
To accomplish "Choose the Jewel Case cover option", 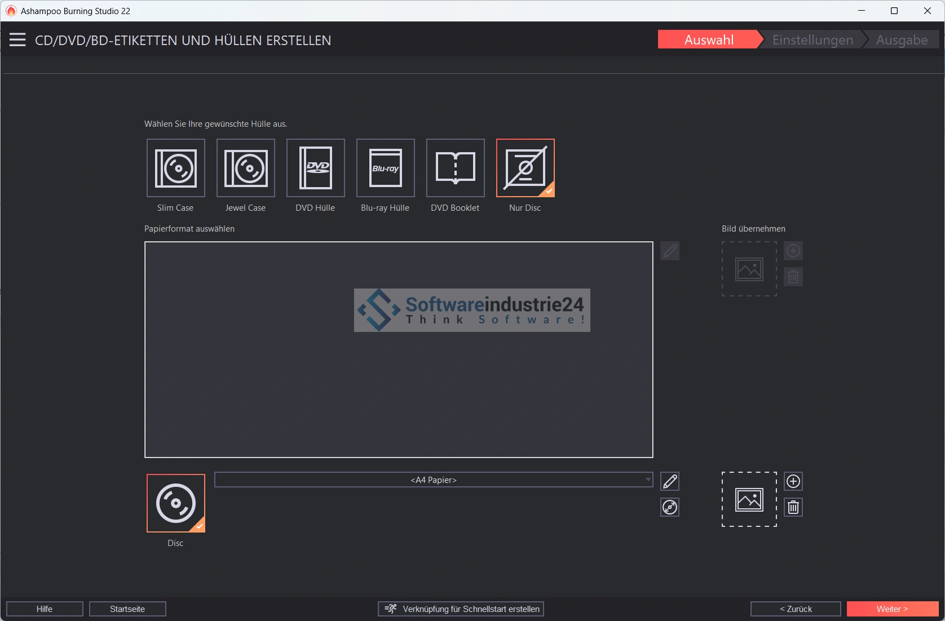I will (x=246, y=168).
